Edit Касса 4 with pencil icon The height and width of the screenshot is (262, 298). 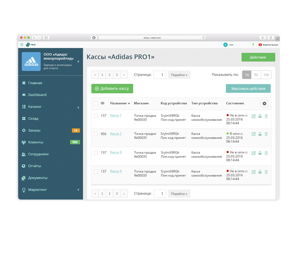pos(254,172)
